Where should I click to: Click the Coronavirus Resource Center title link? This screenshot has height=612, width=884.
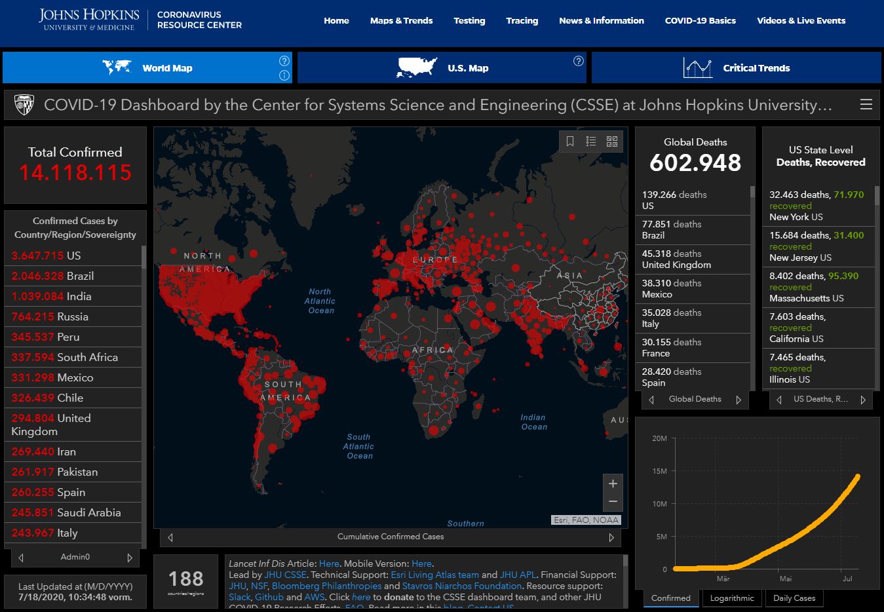point(199,20)
